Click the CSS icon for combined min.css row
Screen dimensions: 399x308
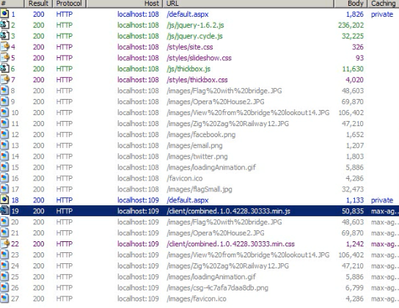pyautogui.click(x=4, y=243)
